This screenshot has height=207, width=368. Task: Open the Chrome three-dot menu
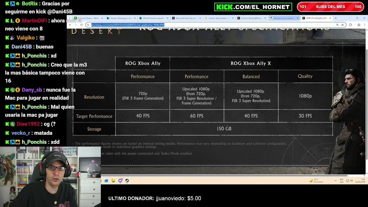tap(364, 25)
